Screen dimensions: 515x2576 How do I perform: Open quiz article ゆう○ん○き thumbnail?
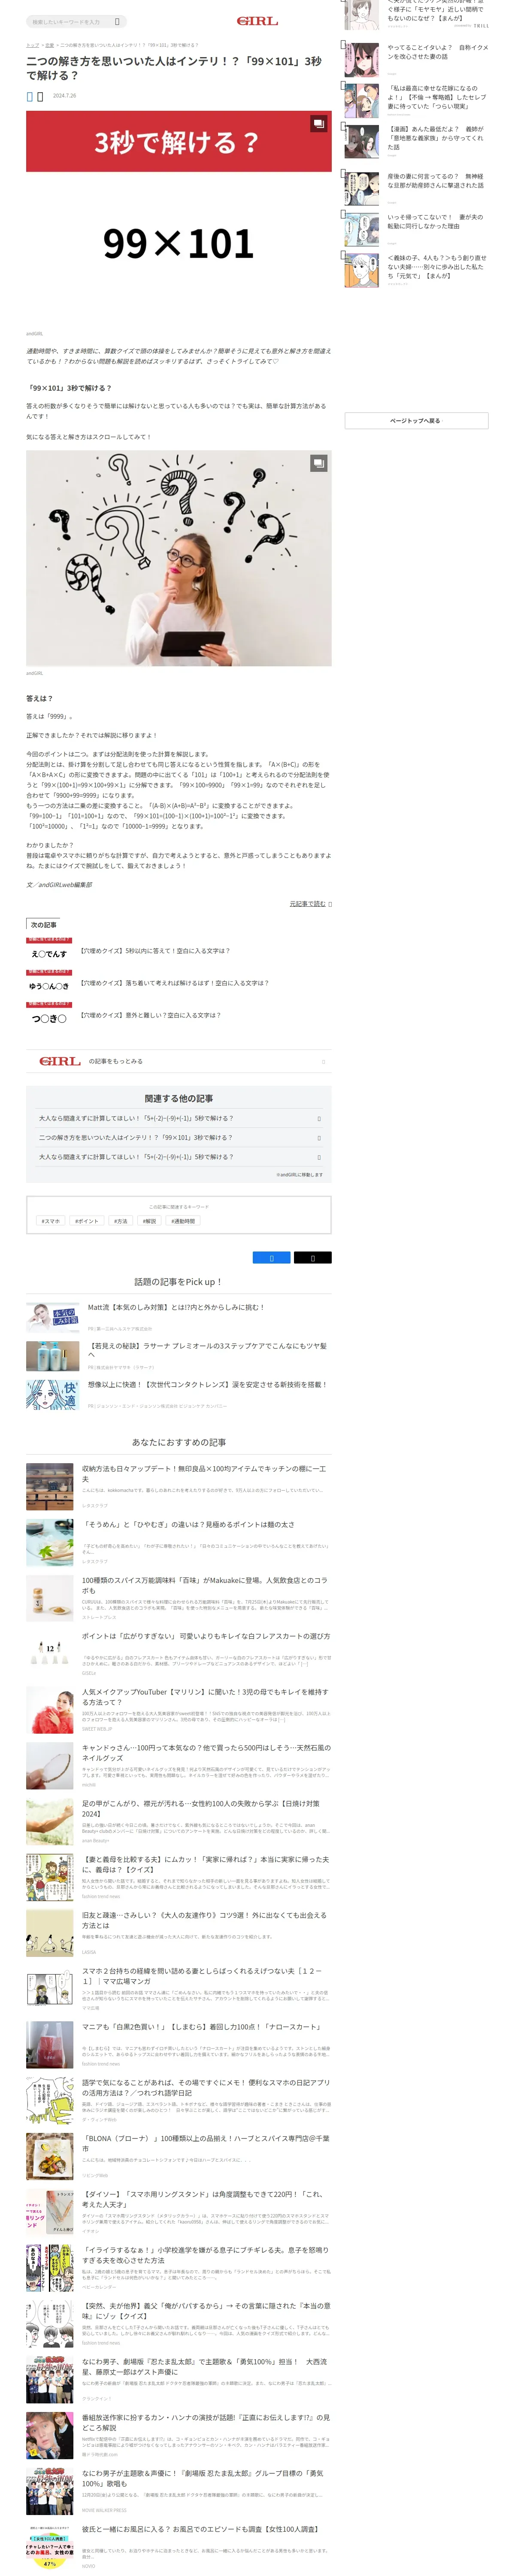point(49,983)
